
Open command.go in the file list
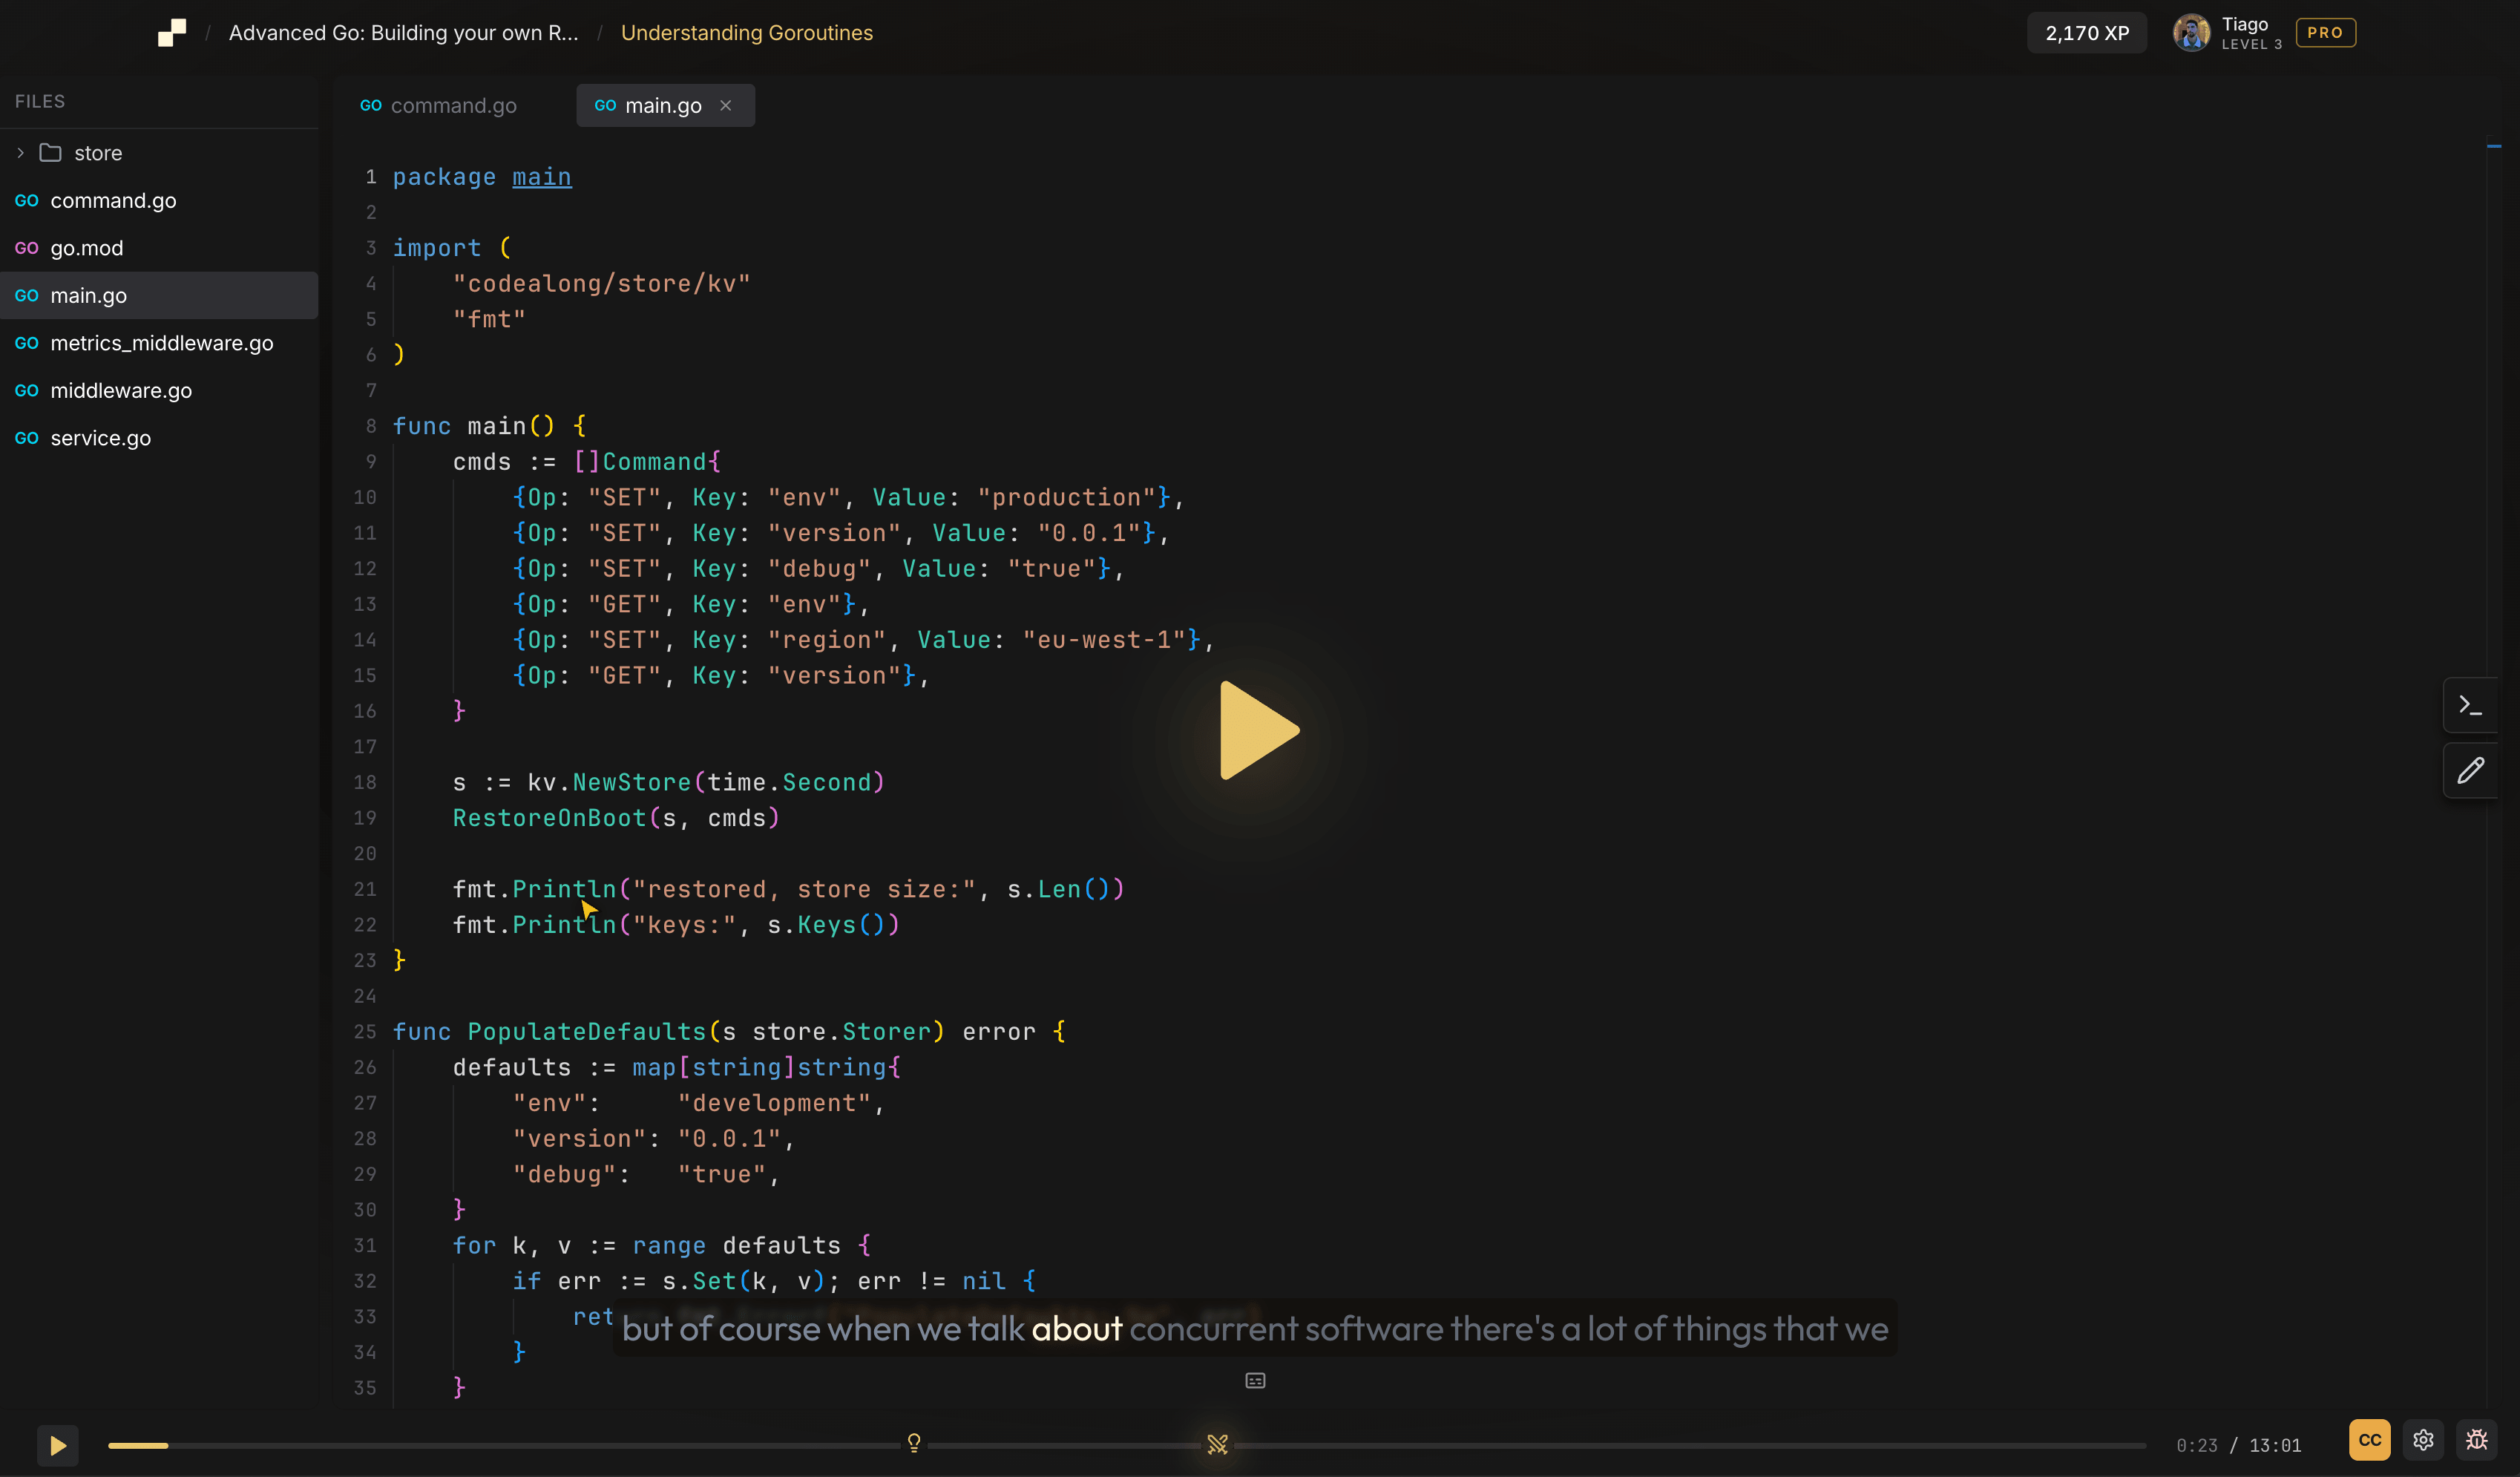[159, 201]
